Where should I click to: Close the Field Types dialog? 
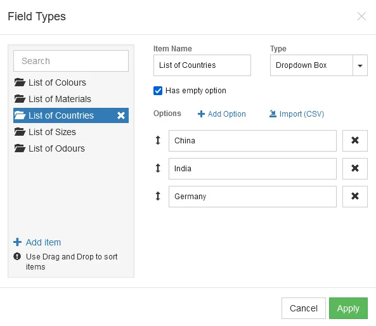point(361,16)
